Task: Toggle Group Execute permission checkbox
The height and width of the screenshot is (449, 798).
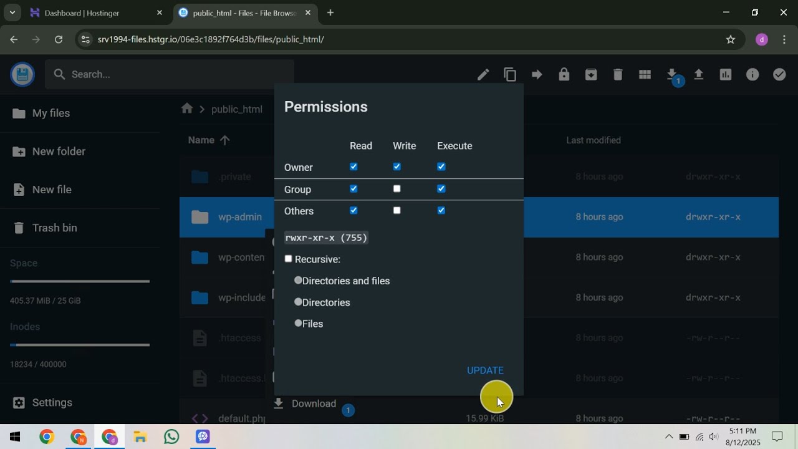Action: coord(441,188)
